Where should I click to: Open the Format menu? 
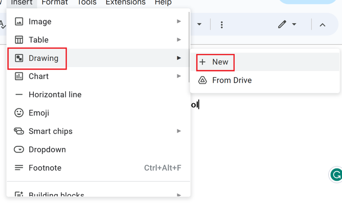[55, 3]
